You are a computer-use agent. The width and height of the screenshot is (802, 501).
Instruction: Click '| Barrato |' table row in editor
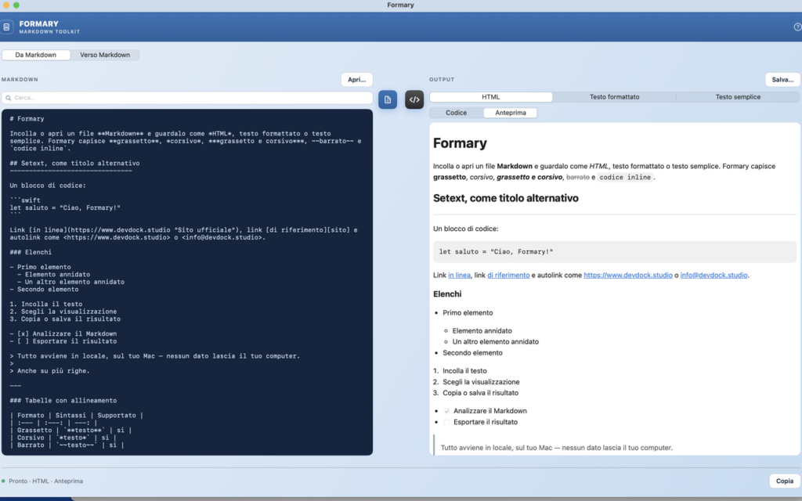tap(67, 445)
